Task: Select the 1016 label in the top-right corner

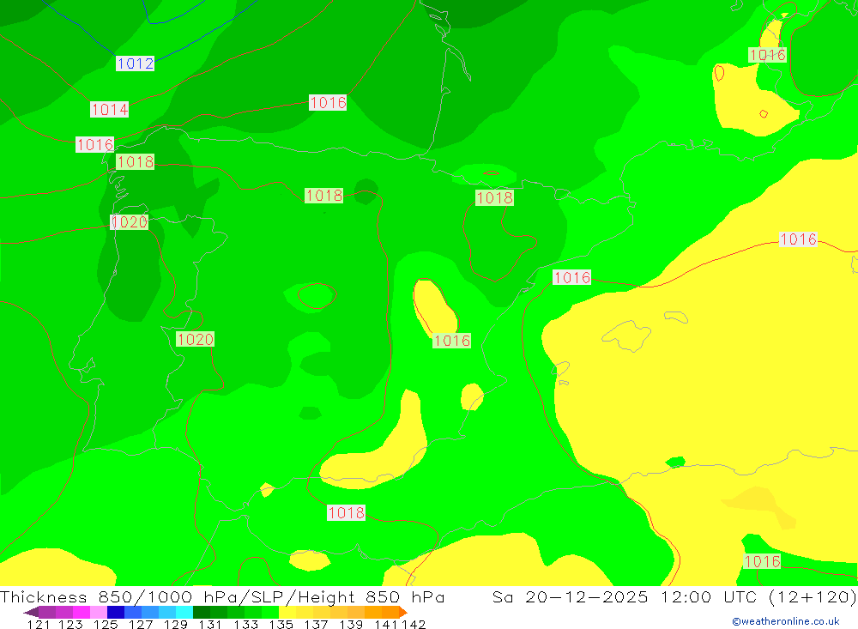Action: [768, 55]
